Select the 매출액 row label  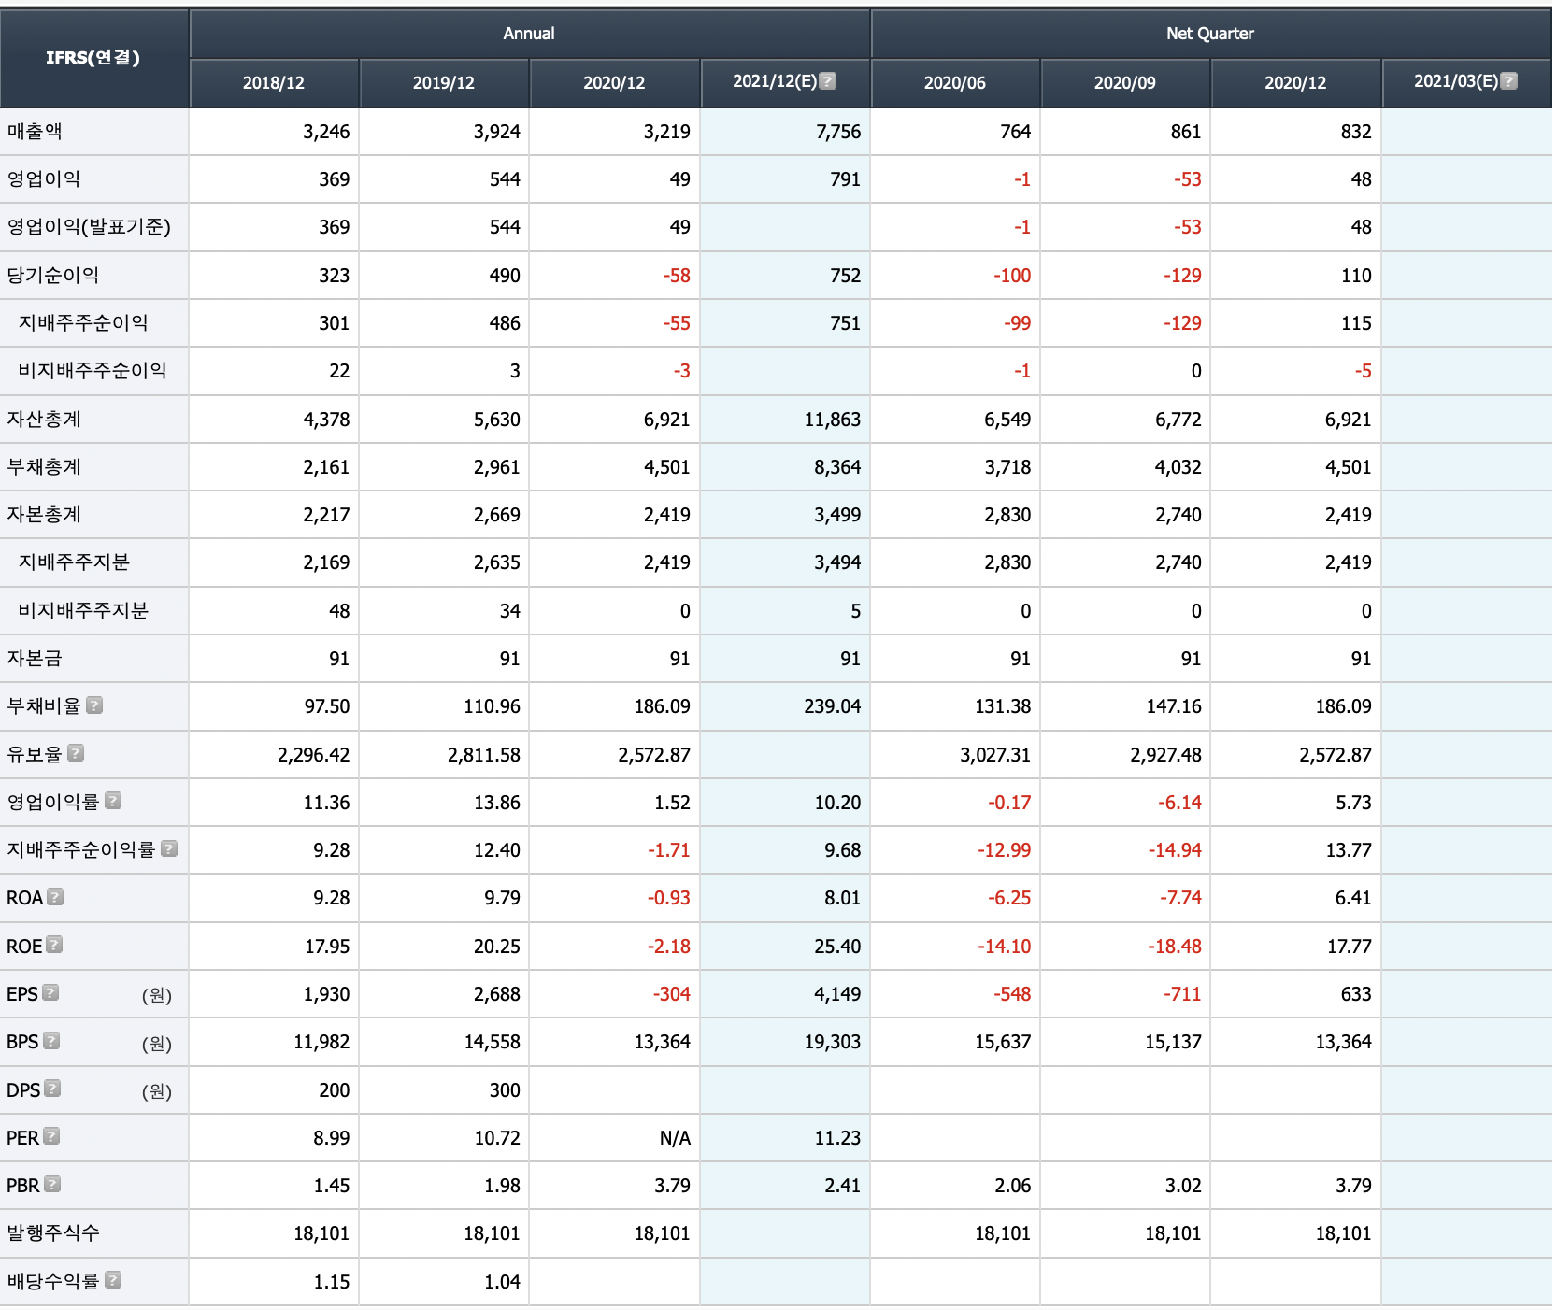35,132
